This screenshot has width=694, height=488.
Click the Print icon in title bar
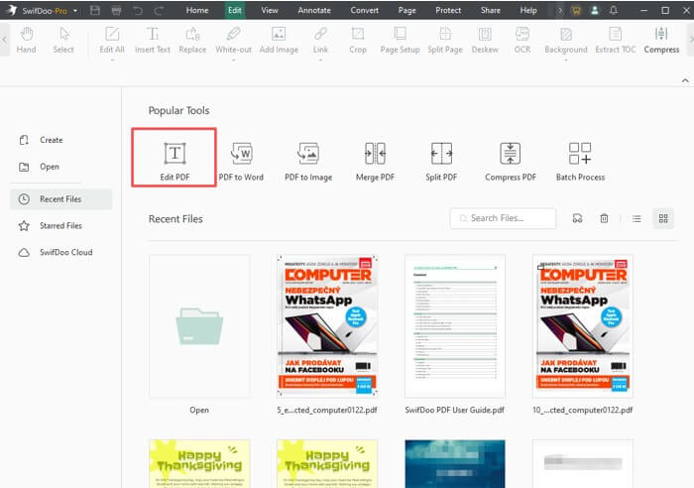[x=116, y=10]
